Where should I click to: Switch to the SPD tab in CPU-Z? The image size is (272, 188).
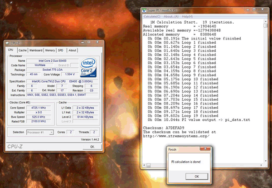pos(61,50)
